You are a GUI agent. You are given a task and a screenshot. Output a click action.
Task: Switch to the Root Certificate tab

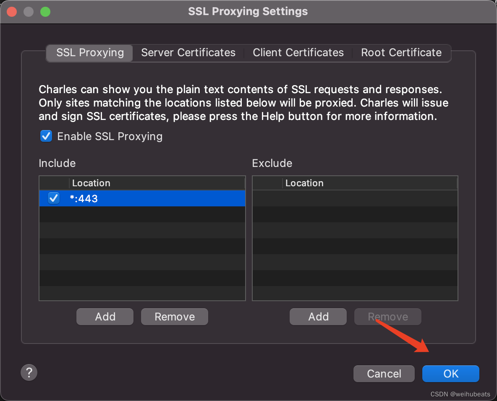pos(401,52)
